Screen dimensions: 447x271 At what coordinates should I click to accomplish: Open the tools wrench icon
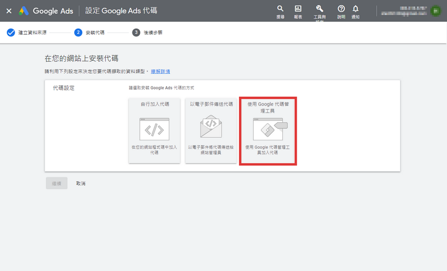click(320, 9)
